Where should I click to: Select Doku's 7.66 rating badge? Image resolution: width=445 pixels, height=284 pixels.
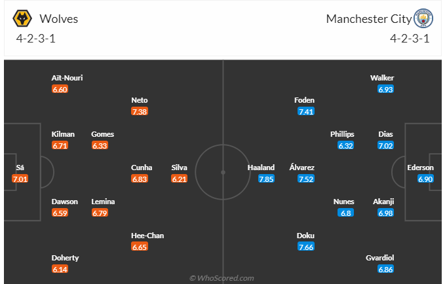pyautogui.click(x=306, y=247)
